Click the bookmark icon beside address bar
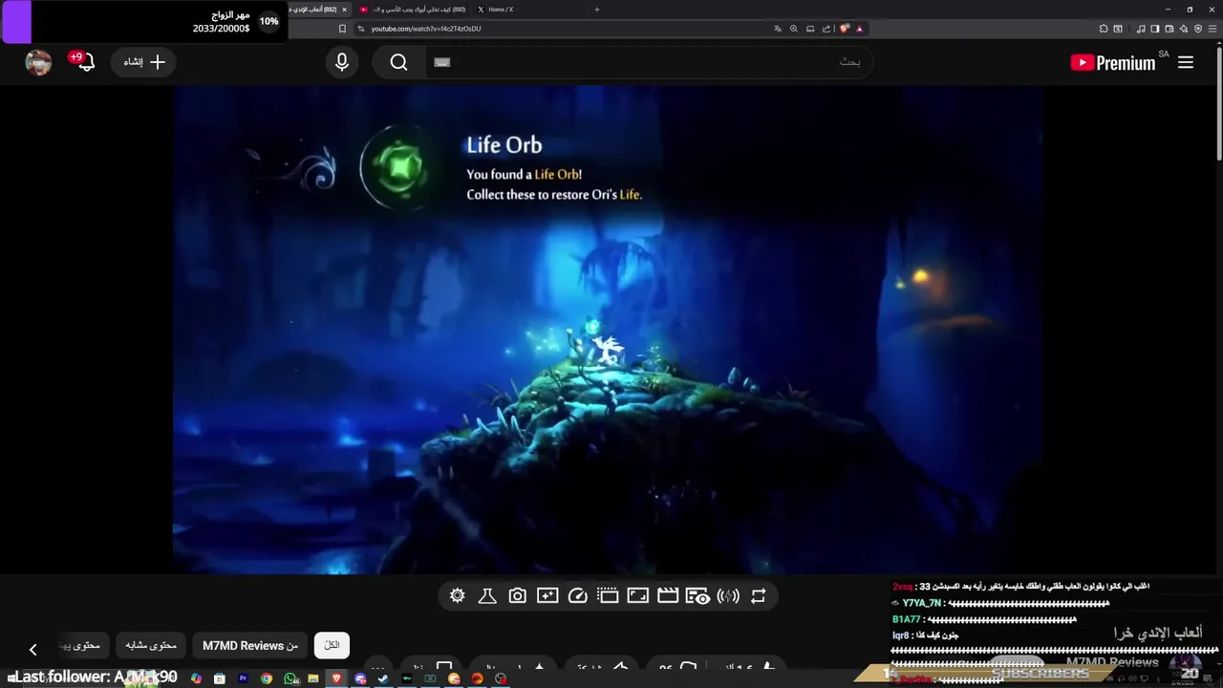Screen dimensions: 1223x688 point(342,29)
